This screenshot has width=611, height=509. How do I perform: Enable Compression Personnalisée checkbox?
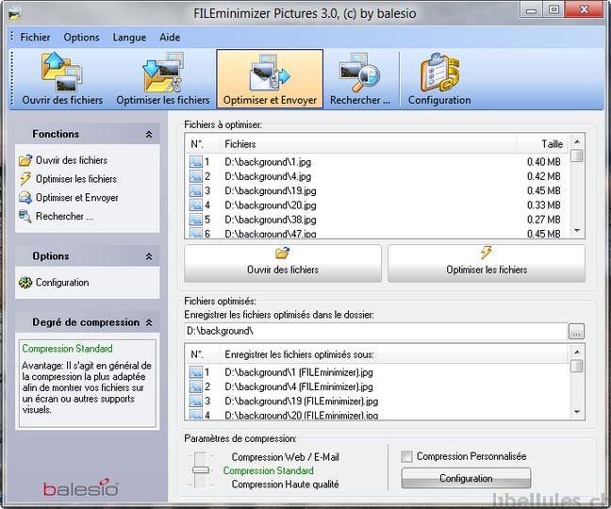pos(406,456)
